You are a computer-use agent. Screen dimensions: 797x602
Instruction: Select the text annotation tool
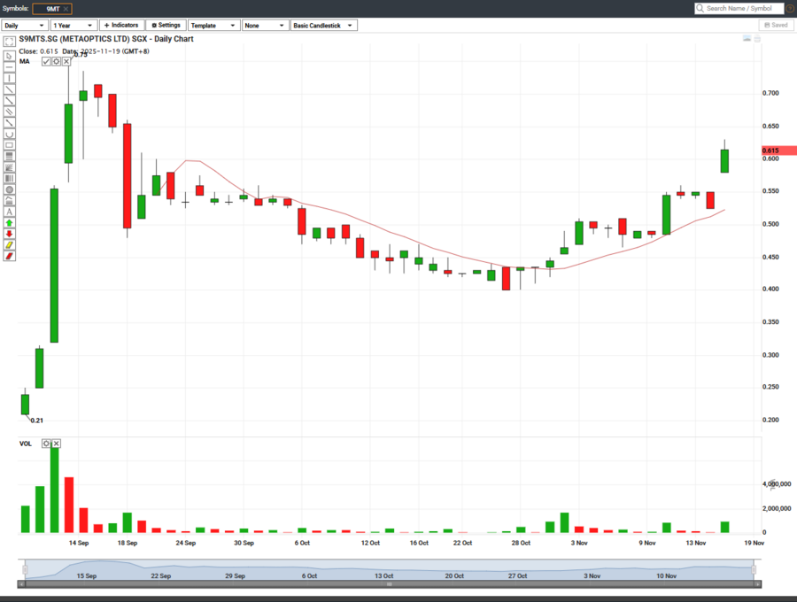click(x=9, y=212)
